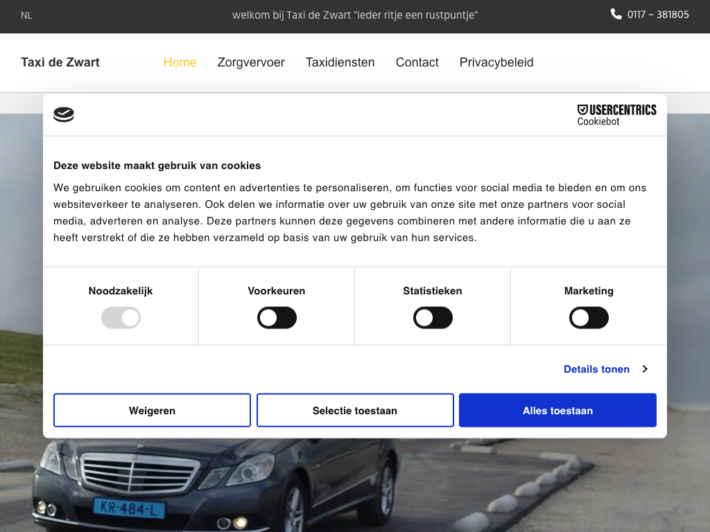Accept all cookies with Alles toestaan
The width and height of the screenshot is (710, 532).
(x=557, y=411)
